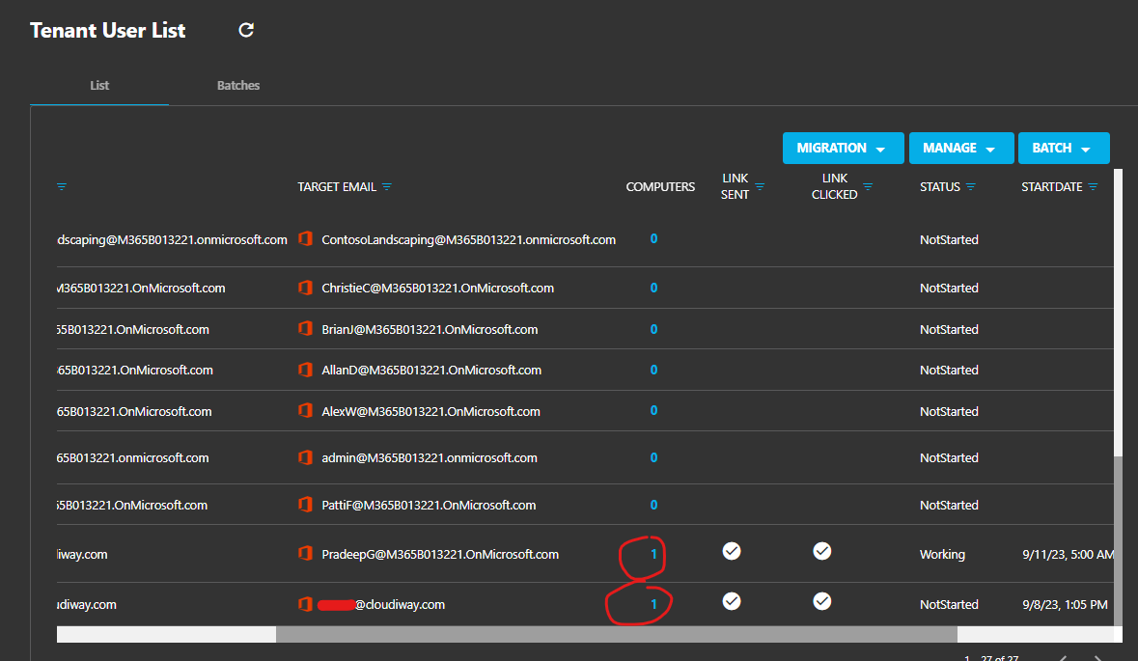Refresh the Tenant User List
Image resolution: width=1138 pixels, height=661 pixels.
(x=246, y=30)
